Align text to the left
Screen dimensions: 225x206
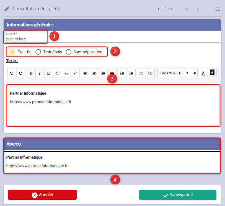[86, 73]
